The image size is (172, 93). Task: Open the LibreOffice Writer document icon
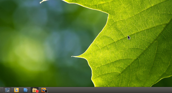click(x=25, y=90)
